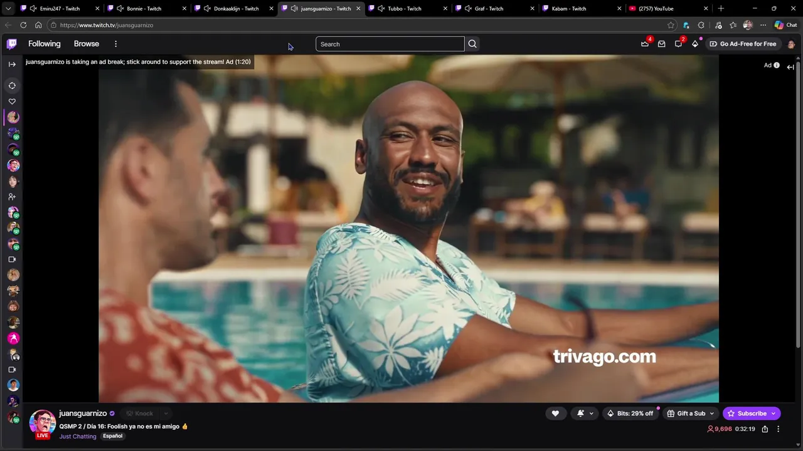Click the suggested users icon in the sidebar
Image resolution: width=803 pixels, height=451 pixels.
click(12, 197)
